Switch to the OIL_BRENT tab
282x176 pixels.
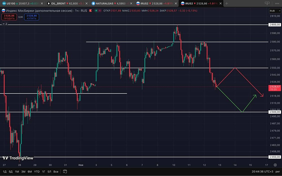67,3
